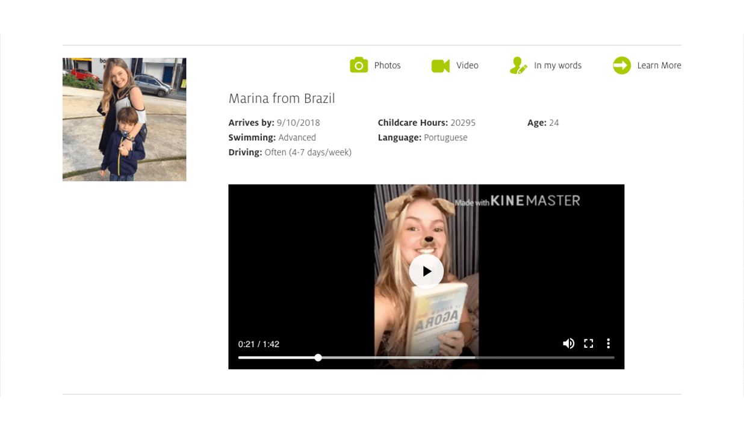744x438 pixels.
Task: Open the Photos text link
Action: [387, 66]
